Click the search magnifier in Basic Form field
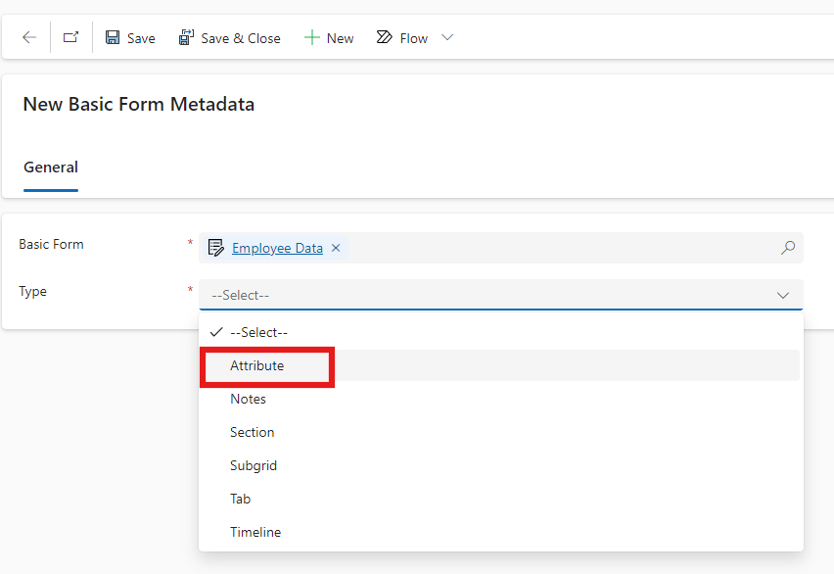 (787, 248)
